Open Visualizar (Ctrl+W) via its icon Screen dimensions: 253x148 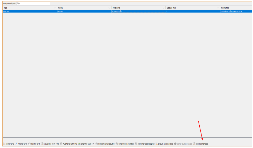42,144
